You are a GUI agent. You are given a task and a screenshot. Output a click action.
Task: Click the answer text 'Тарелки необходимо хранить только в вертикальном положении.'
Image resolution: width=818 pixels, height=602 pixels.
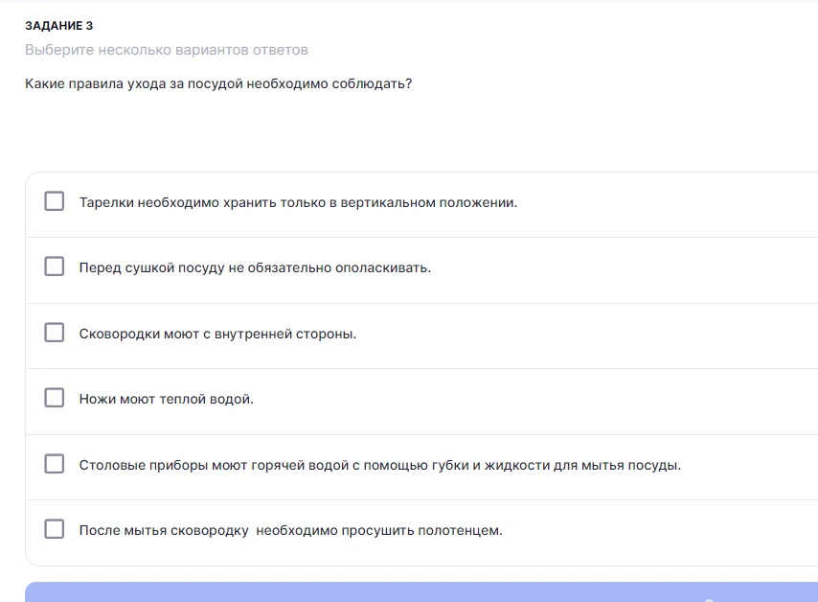pyautogui.click(x=298, y=202)
